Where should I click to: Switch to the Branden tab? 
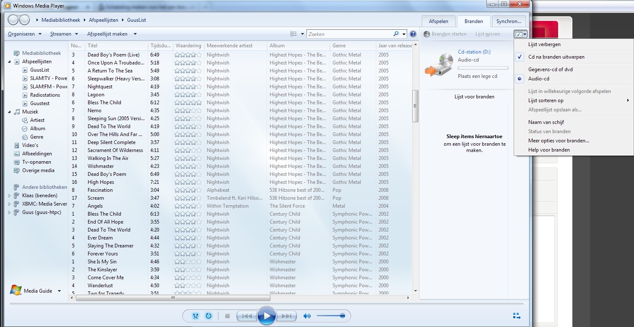coord(474,21)
